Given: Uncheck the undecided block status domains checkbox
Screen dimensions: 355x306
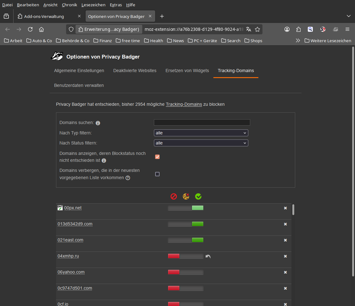Looking at the screenshot, I should click(x=157, y=157).
